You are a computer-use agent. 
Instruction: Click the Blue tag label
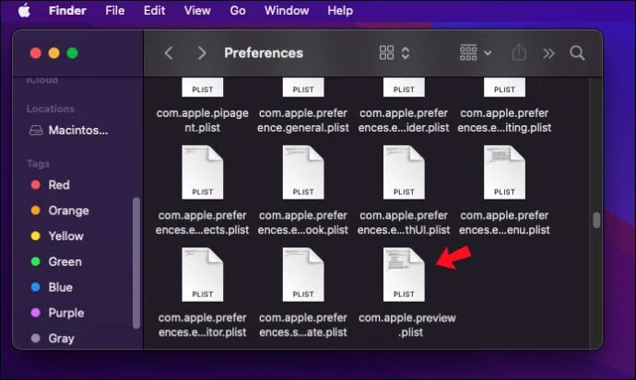(61, 287)
